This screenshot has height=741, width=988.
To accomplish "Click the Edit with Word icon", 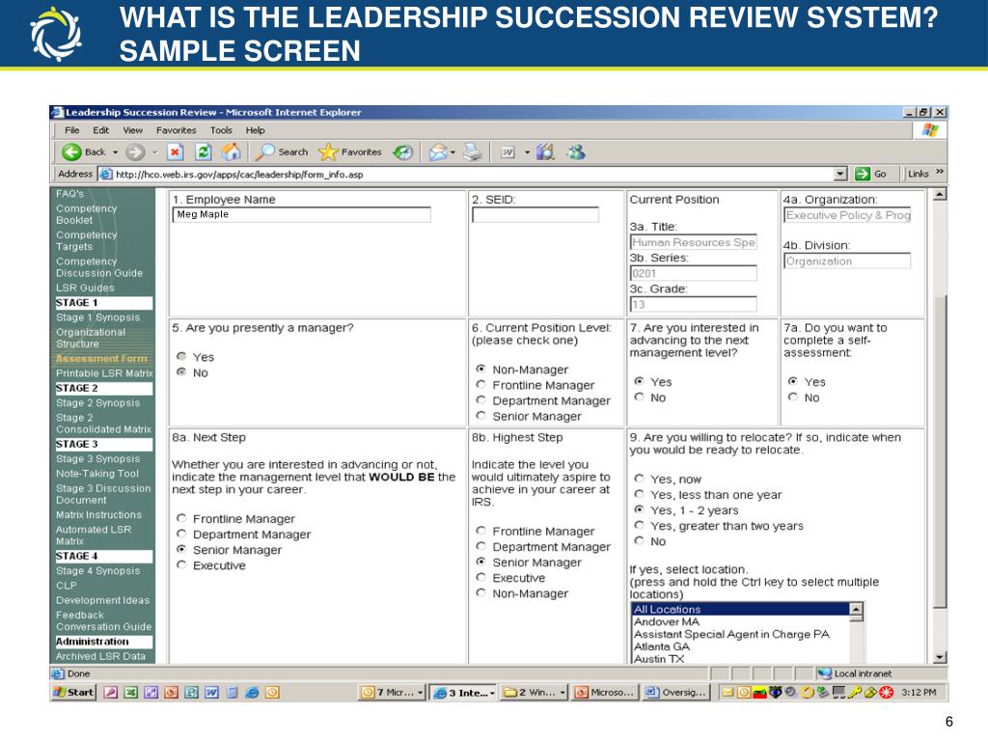I will click(x=508, y=151).
